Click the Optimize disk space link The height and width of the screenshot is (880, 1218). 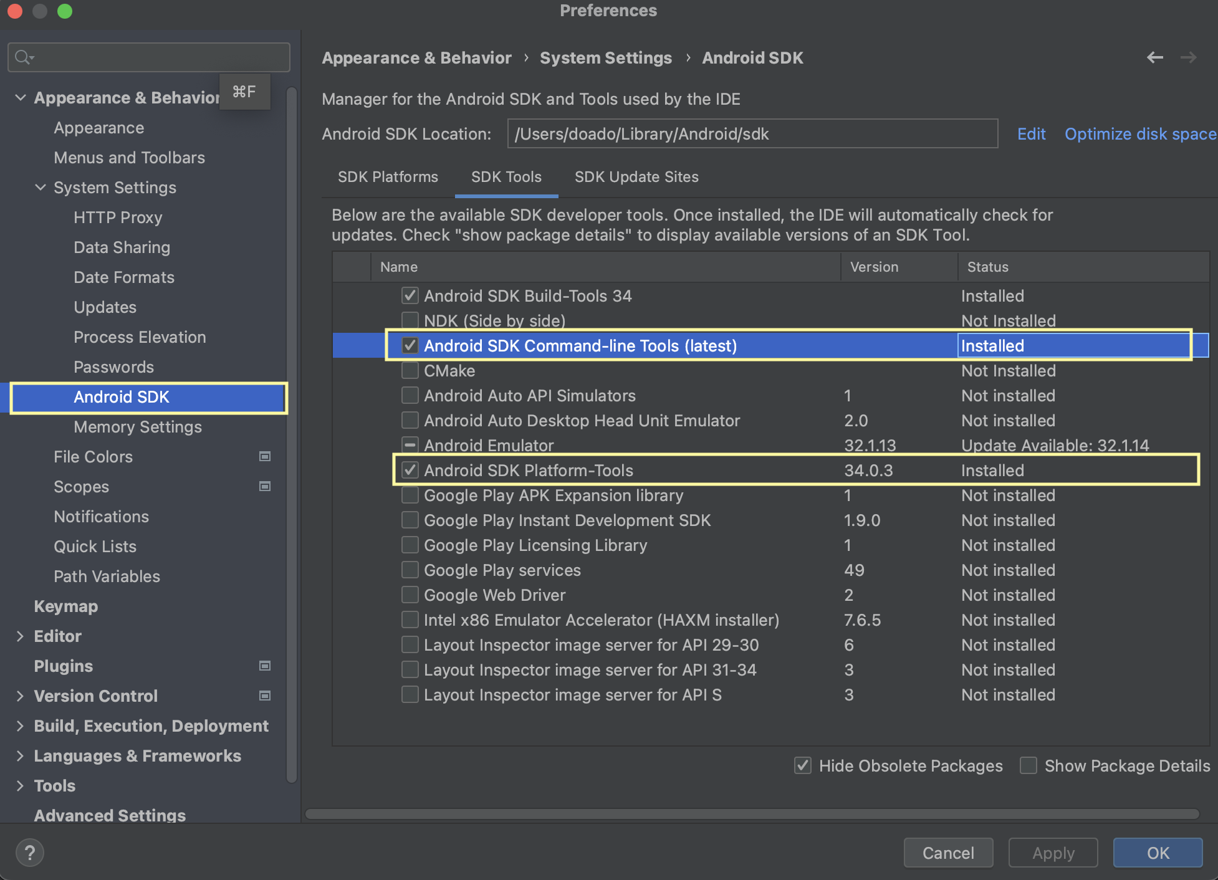1139,134
